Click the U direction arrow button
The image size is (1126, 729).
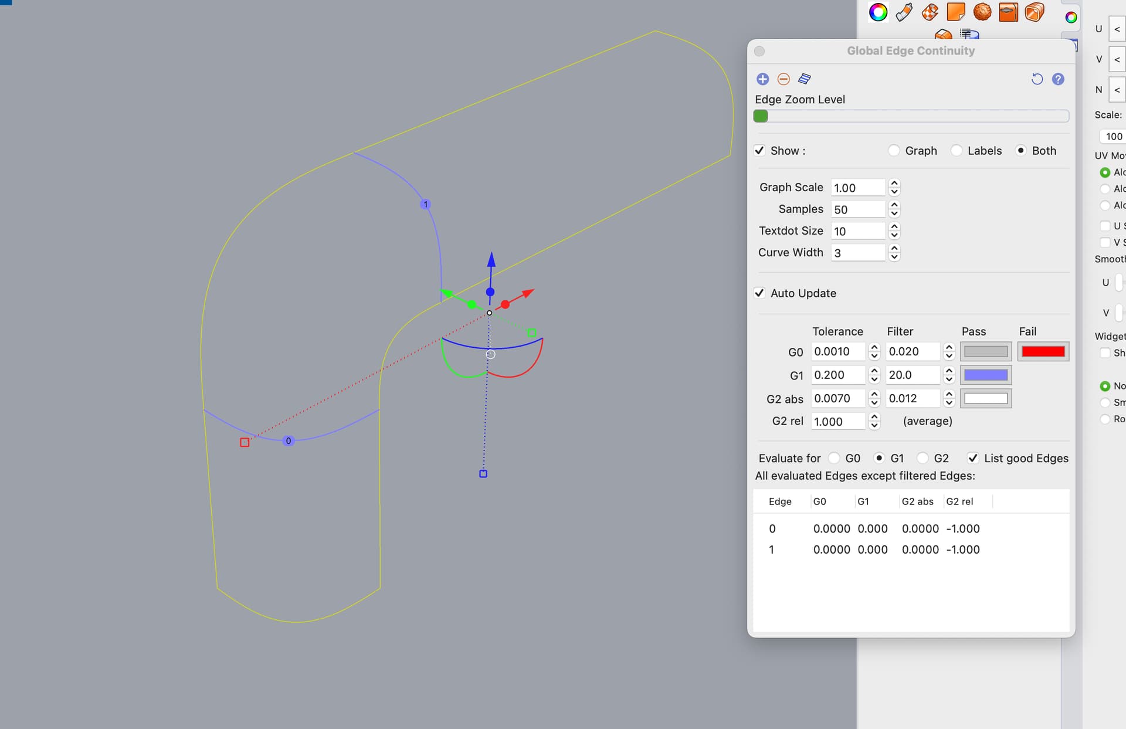click(x=1117, y=29)
